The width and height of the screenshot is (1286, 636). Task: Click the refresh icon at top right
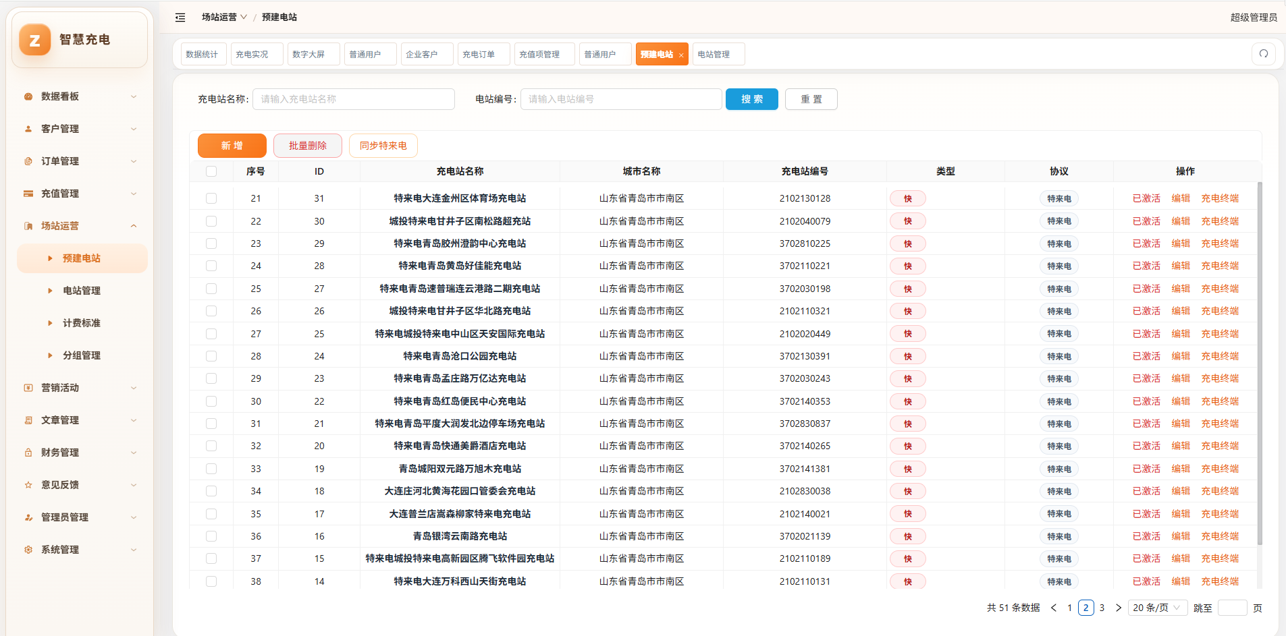1264,54
